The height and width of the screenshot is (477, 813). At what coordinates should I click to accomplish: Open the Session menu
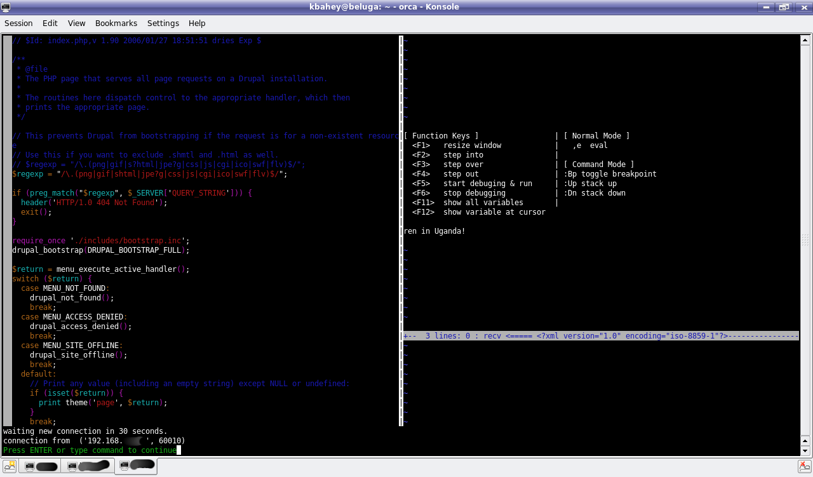coord(18,23)
